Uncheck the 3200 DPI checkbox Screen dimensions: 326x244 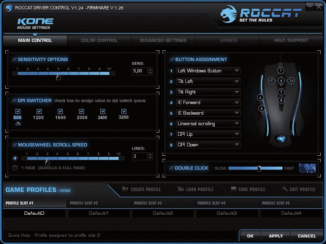click(124, 111)
